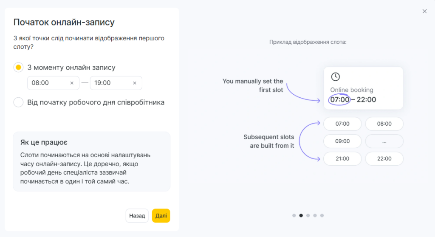This screenshot has width=435, height=237.
Task: Close the onboarding dialog with X
Action: click(x=424, y=11)
